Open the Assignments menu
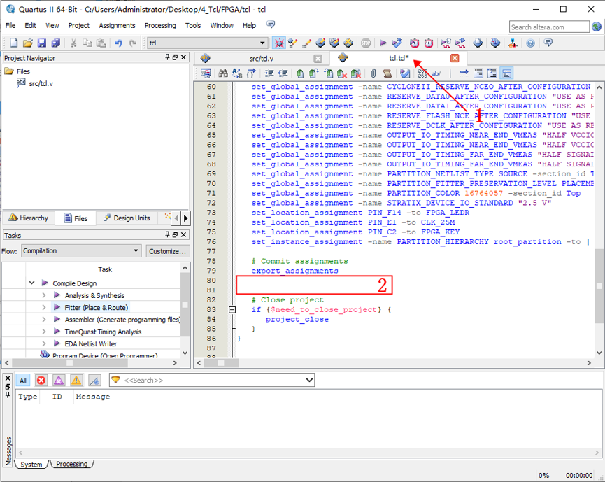This screenshot has height=482, width=605. tap(117, 25)
